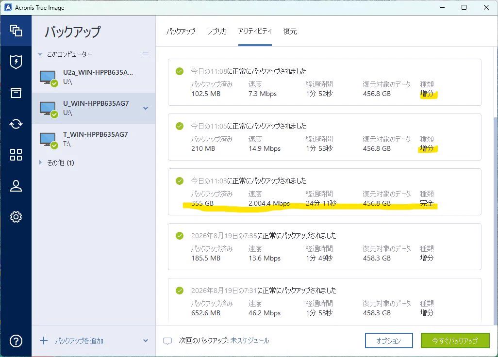Open the backup list hamburger menu
Viewport: 498px width, 357px height.
click(x=146, y=54)
